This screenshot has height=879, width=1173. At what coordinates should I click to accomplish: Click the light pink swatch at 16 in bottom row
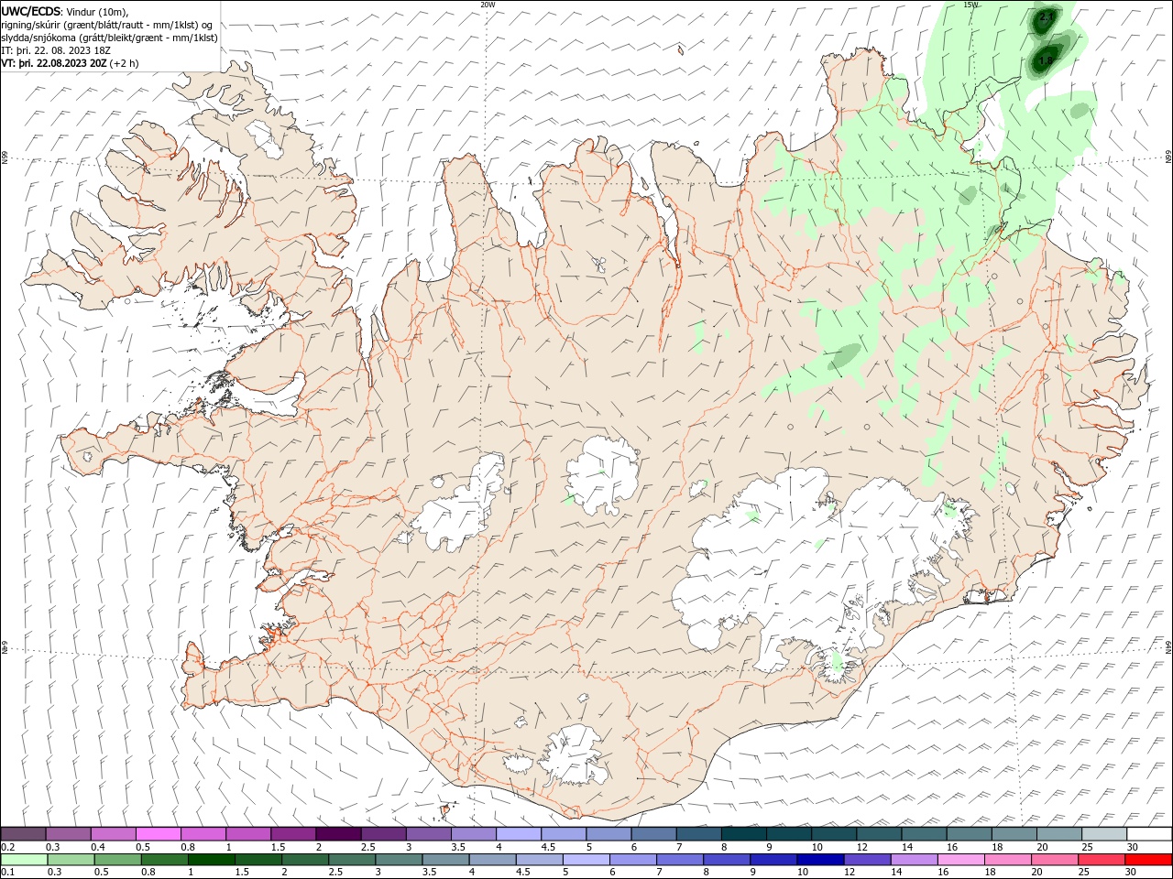coord(959,860)
